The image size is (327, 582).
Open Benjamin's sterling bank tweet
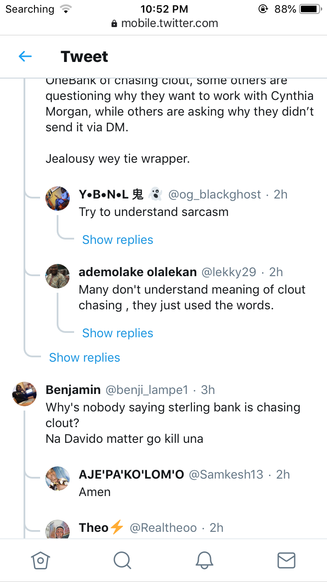(173, 415)
